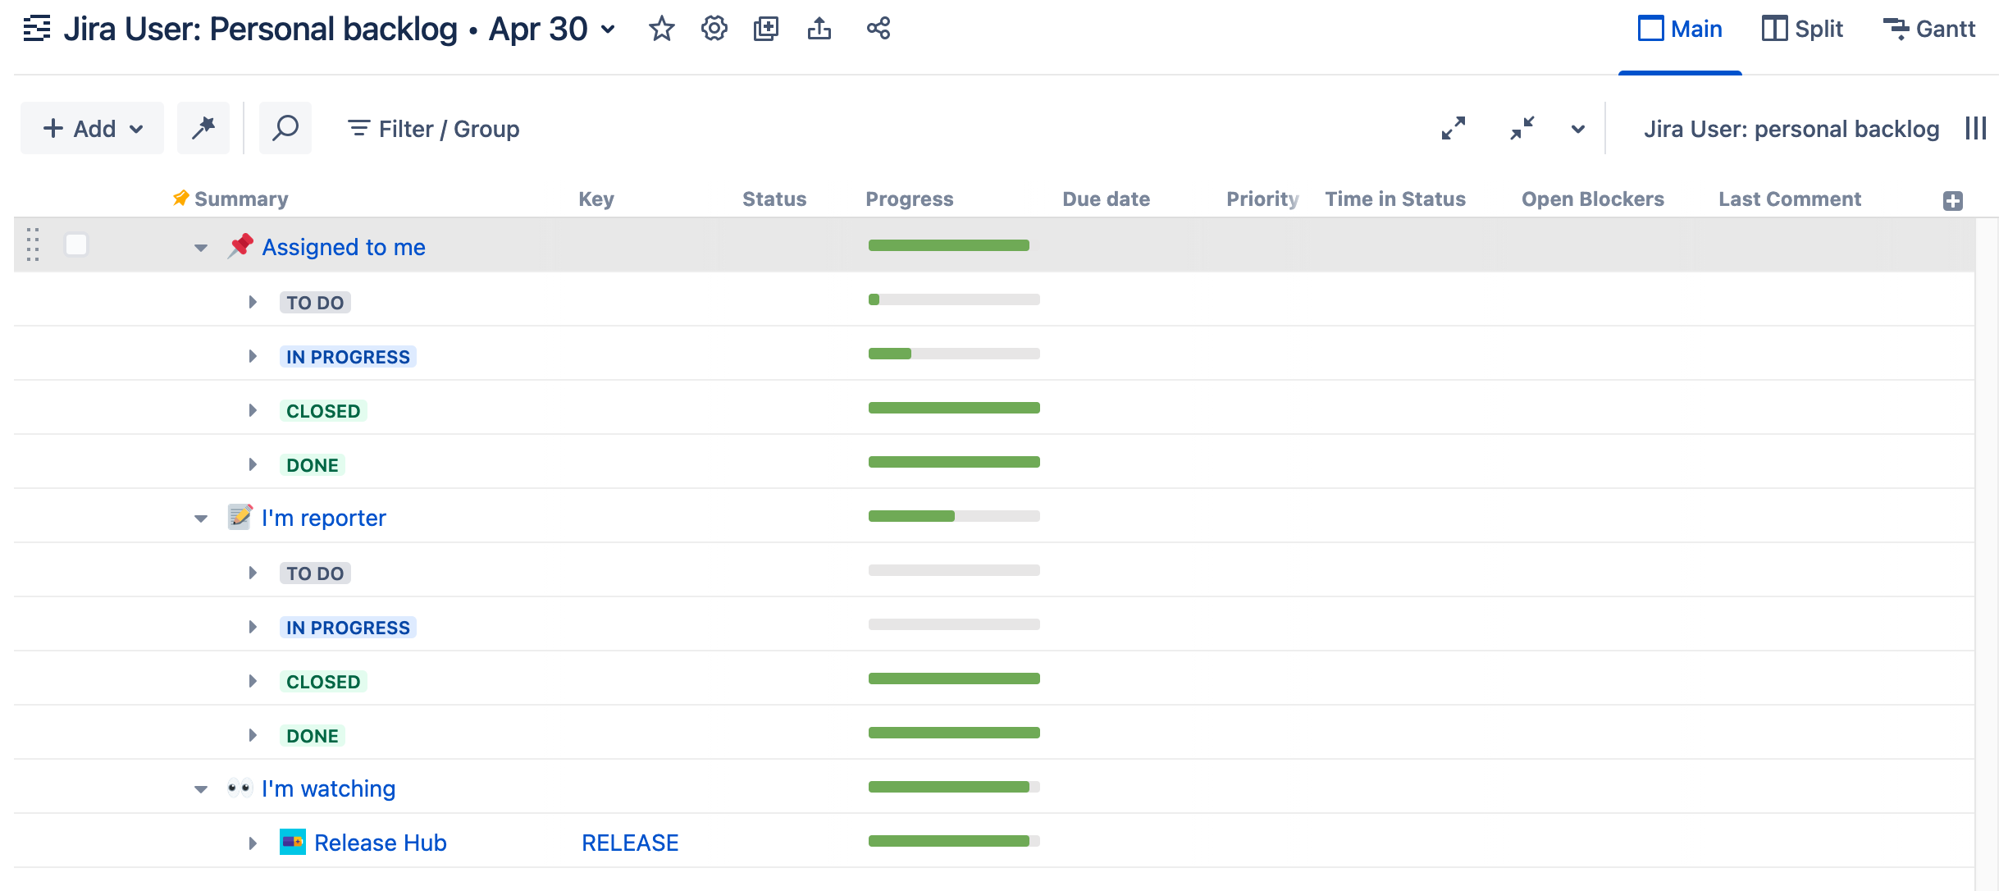
Task: Switch to the Main view tab
Action: 1680,30
